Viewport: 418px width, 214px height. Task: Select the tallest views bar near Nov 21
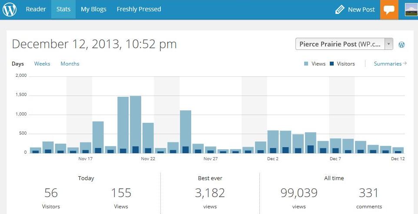point(136,124)
